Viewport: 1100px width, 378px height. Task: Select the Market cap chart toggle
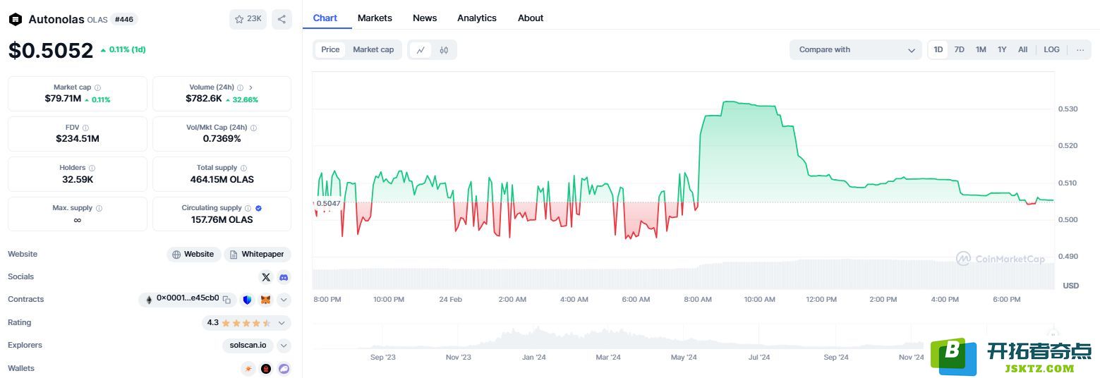(x=373, y=49)
